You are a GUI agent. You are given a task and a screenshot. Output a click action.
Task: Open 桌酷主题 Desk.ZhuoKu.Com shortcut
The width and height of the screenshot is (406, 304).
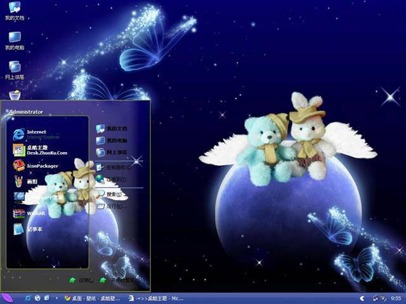point(40,150)
